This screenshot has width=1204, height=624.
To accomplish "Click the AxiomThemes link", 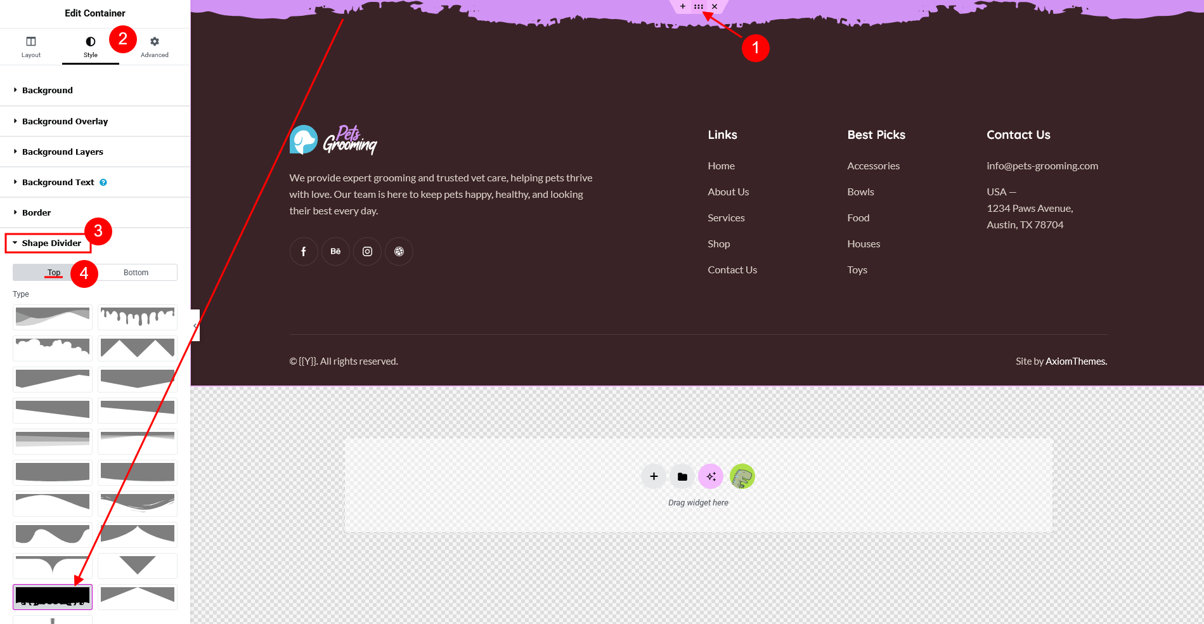I will (x=1076, y=361).
